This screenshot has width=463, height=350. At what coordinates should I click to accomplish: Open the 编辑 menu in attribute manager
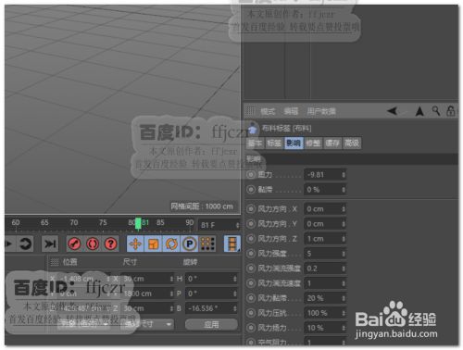click(x=291, y=111)
